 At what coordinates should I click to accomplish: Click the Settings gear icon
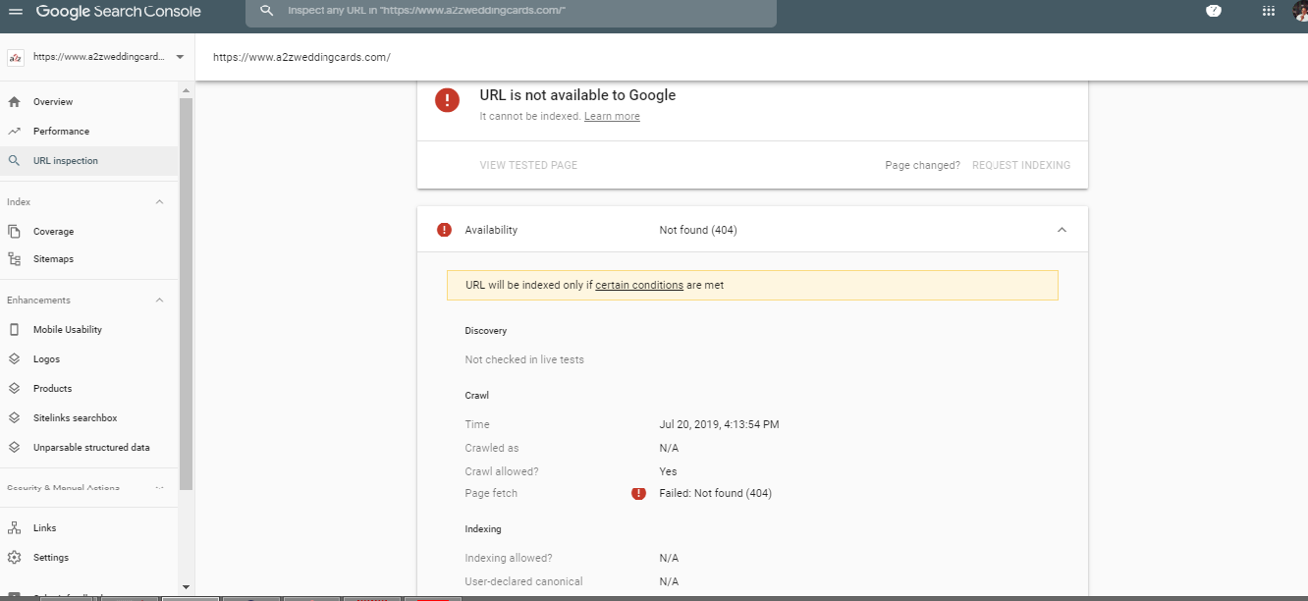[x=14, y=558]
